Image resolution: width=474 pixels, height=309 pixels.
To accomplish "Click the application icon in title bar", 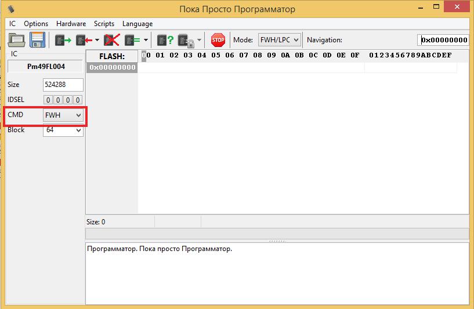I will [11, 9].
